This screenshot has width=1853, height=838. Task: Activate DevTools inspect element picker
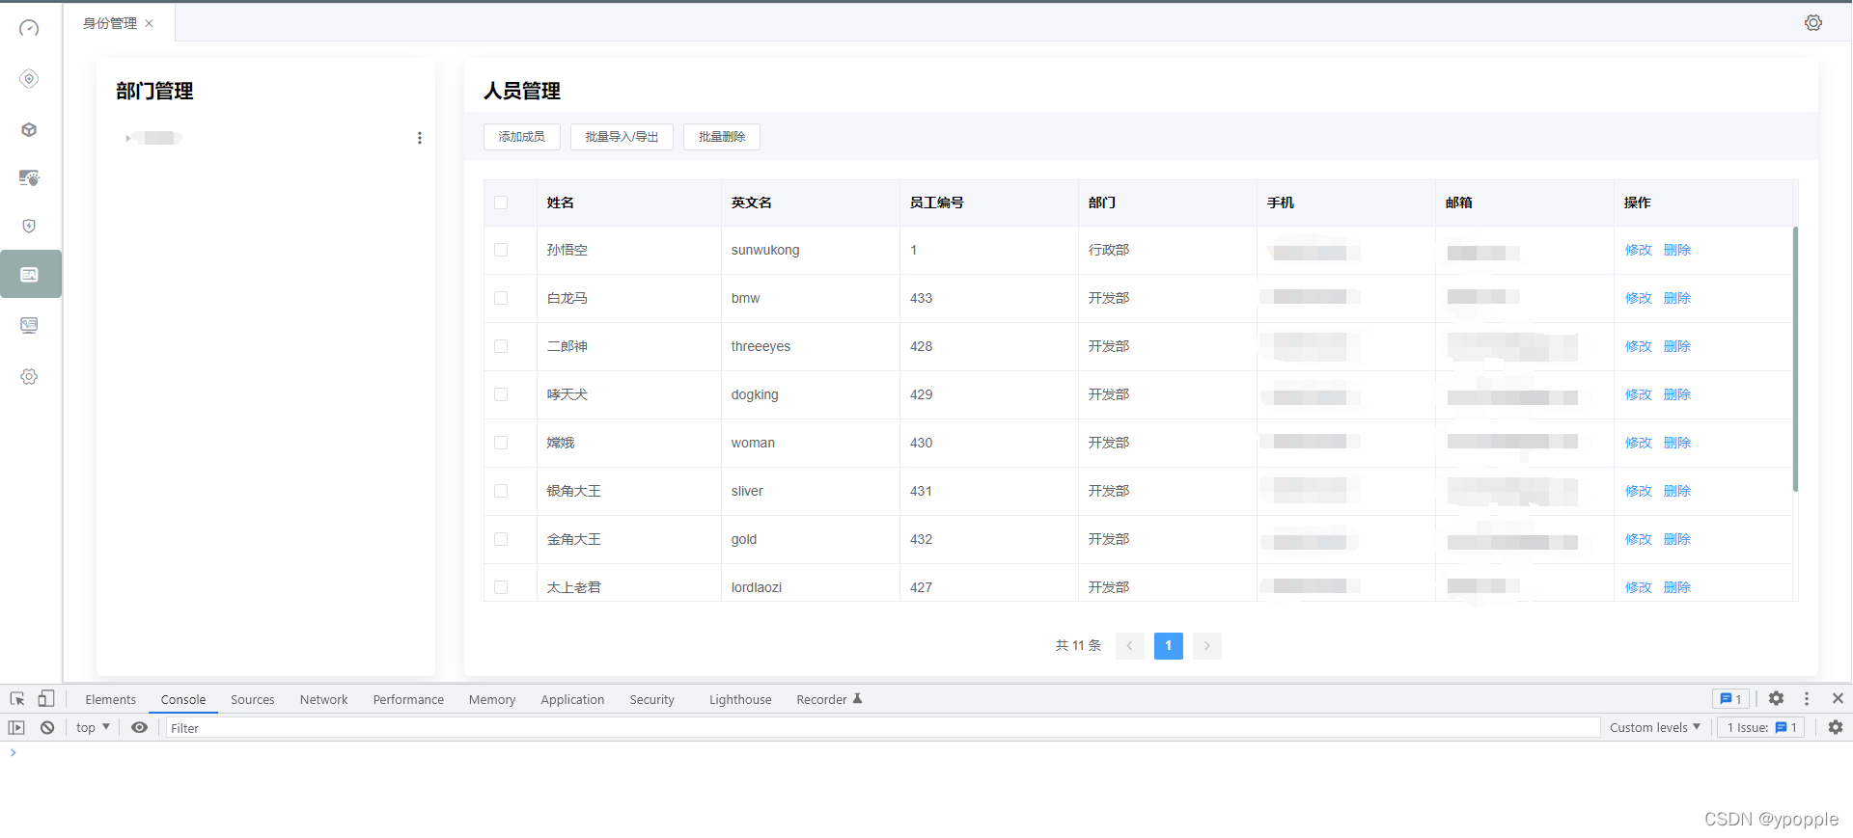tap(17, 699)
